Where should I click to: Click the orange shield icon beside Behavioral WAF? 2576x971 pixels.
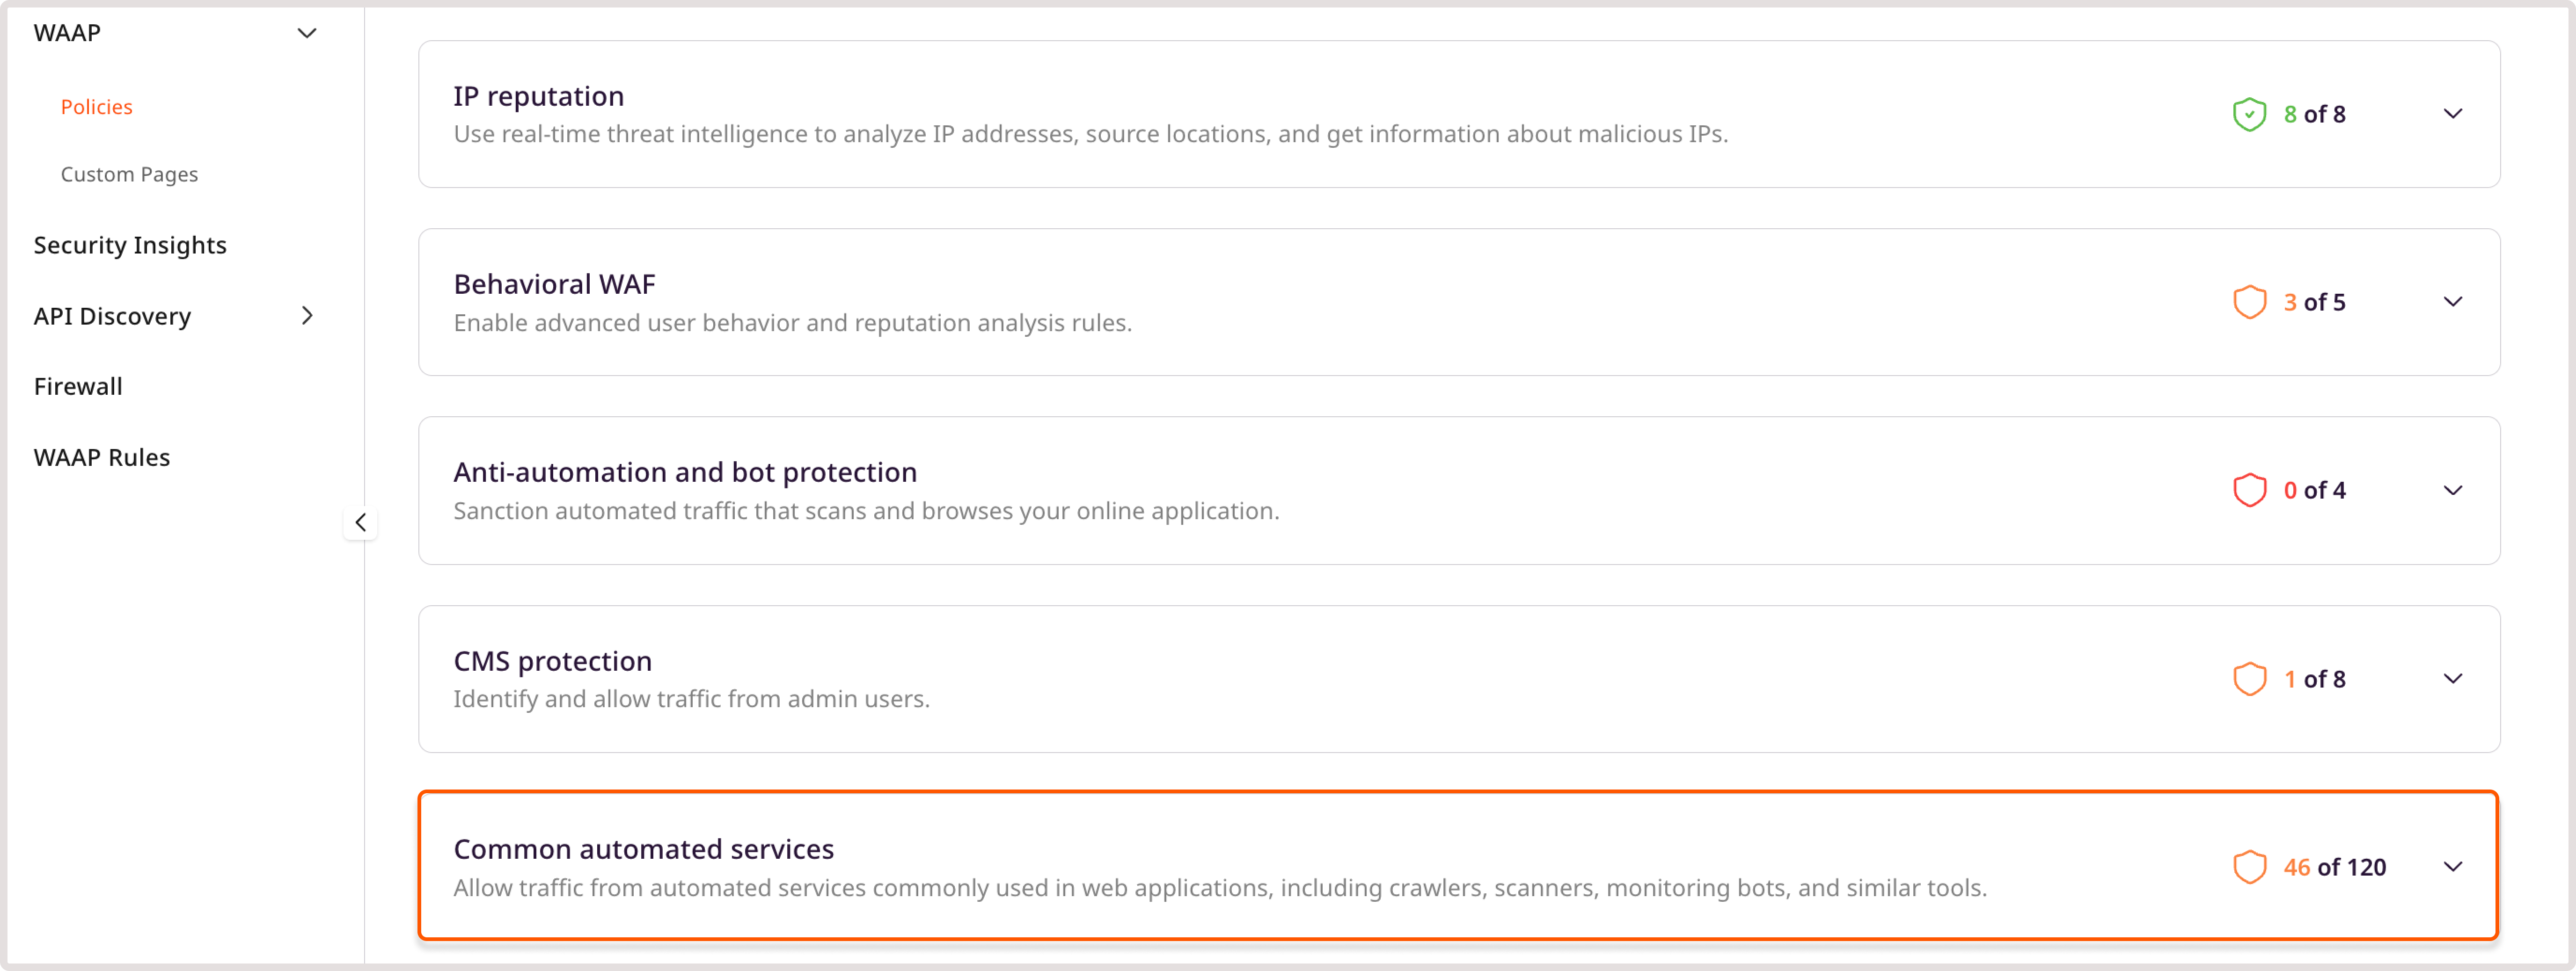point(2249,302)
